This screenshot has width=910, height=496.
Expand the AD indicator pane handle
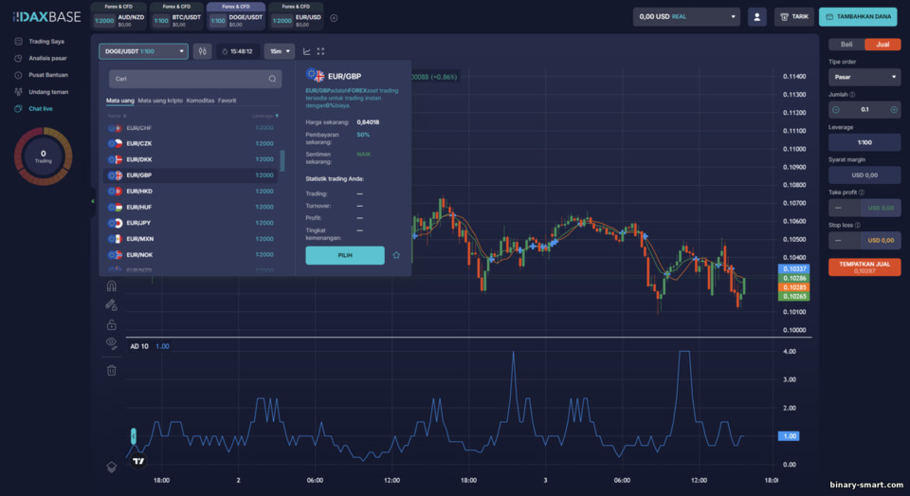pyautogui.click(x=134, y=435)
